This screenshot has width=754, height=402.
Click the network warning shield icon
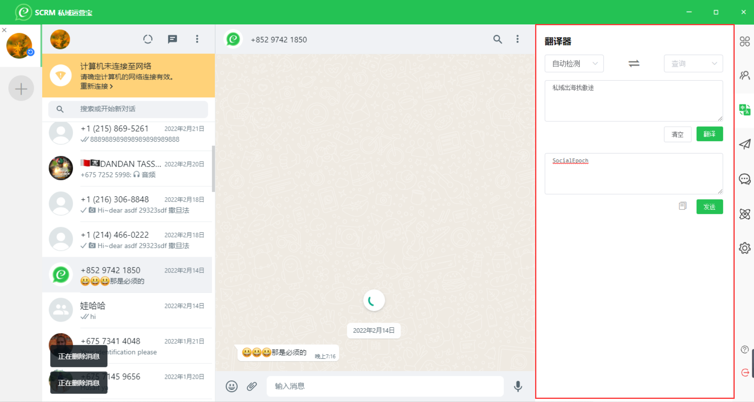coord(60,75)
